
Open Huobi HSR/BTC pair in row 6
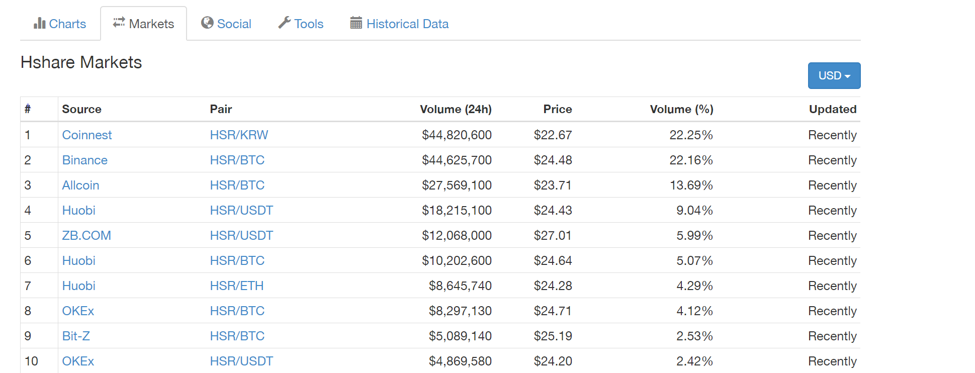point(237,260)
